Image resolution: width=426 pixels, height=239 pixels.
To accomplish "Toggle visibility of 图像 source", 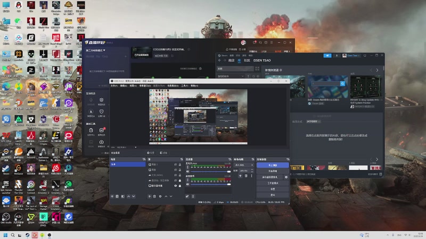I will [x=176, y=170].
